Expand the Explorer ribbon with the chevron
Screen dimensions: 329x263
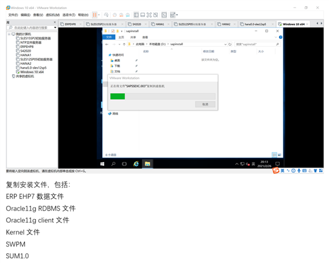(x=276, y=37)
